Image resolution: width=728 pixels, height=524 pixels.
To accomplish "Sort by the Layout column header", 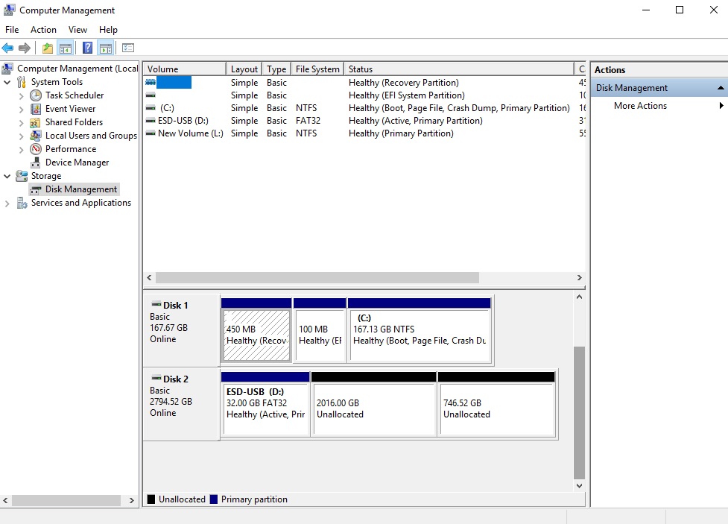I will coord(244,69).
